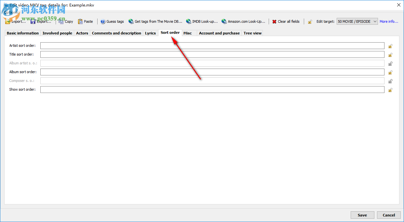Toggle the lock beside Artist sort order
Screen dimensions: 404x222
(390, 46)
